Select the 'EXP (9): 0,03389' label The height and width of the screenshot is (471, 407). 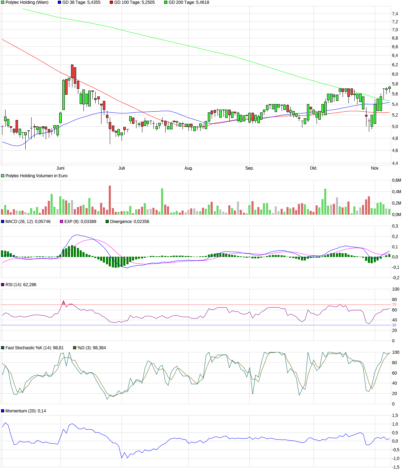(80, 222)
